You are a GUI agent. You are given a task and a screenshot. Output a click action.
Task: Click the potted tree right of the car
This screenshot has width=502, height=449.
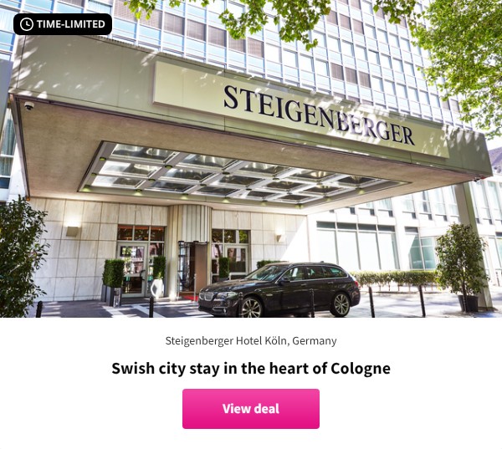click(463, 268)
